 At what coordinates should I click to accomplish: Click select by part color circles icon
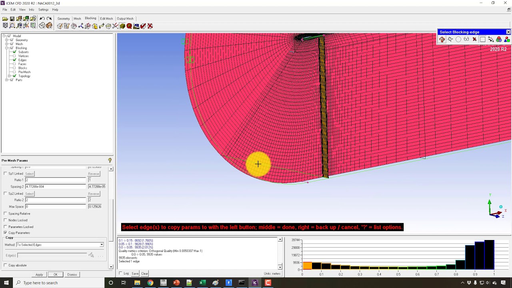[499, 39]
